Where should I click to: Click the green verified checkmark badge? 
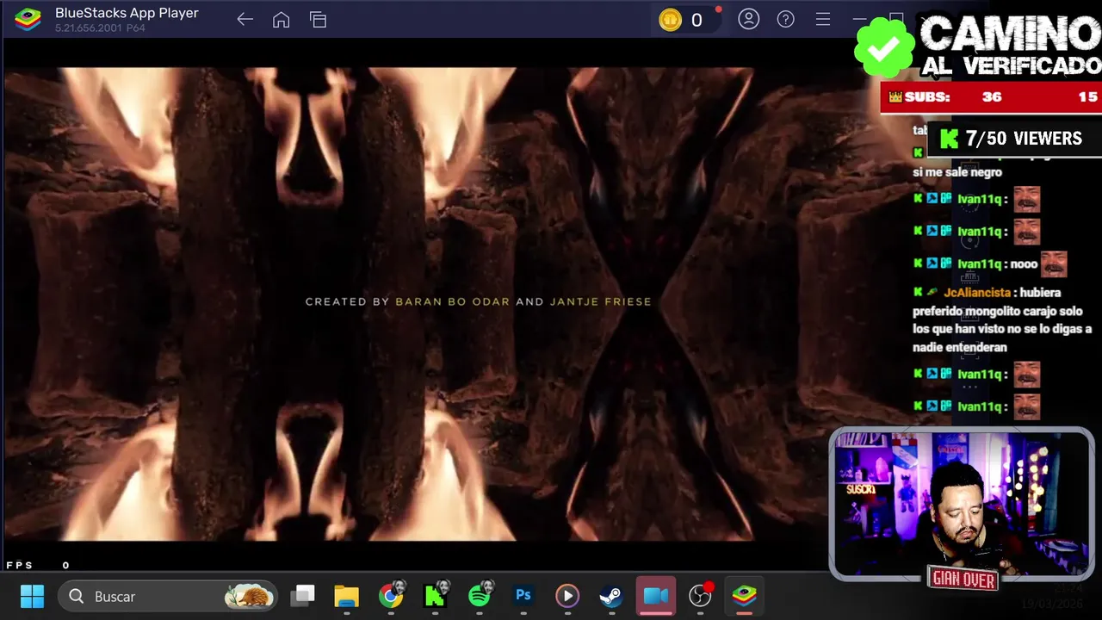click(884, 47)
